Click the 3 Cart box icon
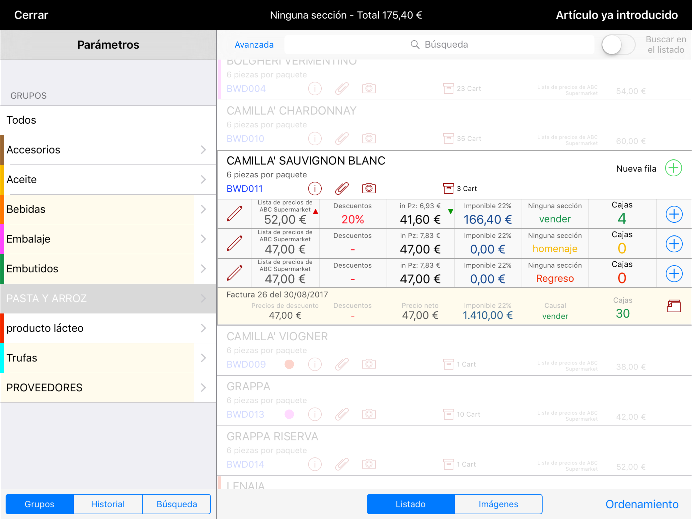 point(448,189)
